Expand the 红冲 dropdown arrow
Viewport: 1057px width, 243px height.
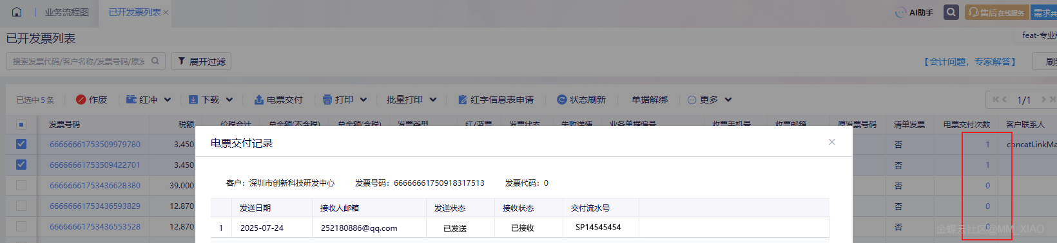[x=168, y=100]
